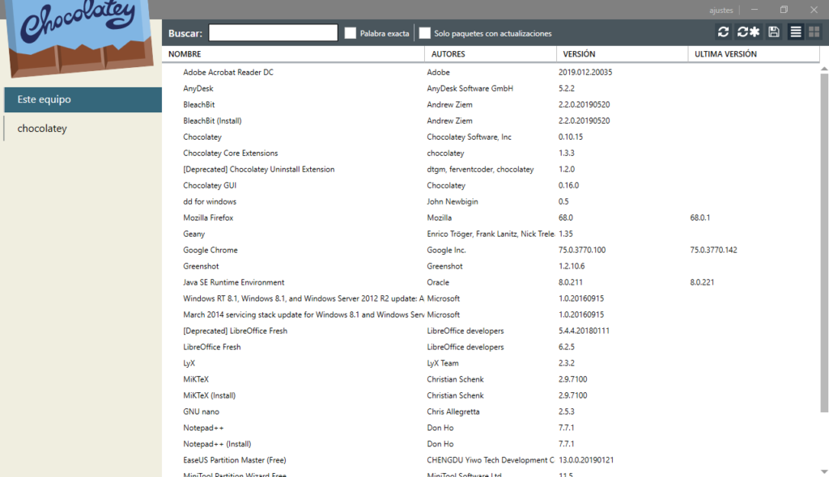
Task: Select the Geany package row
Action: tap(491, 234)
